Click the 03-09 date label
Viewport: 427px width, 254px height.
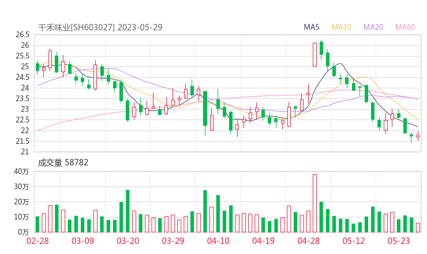click(x=83, y=241)
